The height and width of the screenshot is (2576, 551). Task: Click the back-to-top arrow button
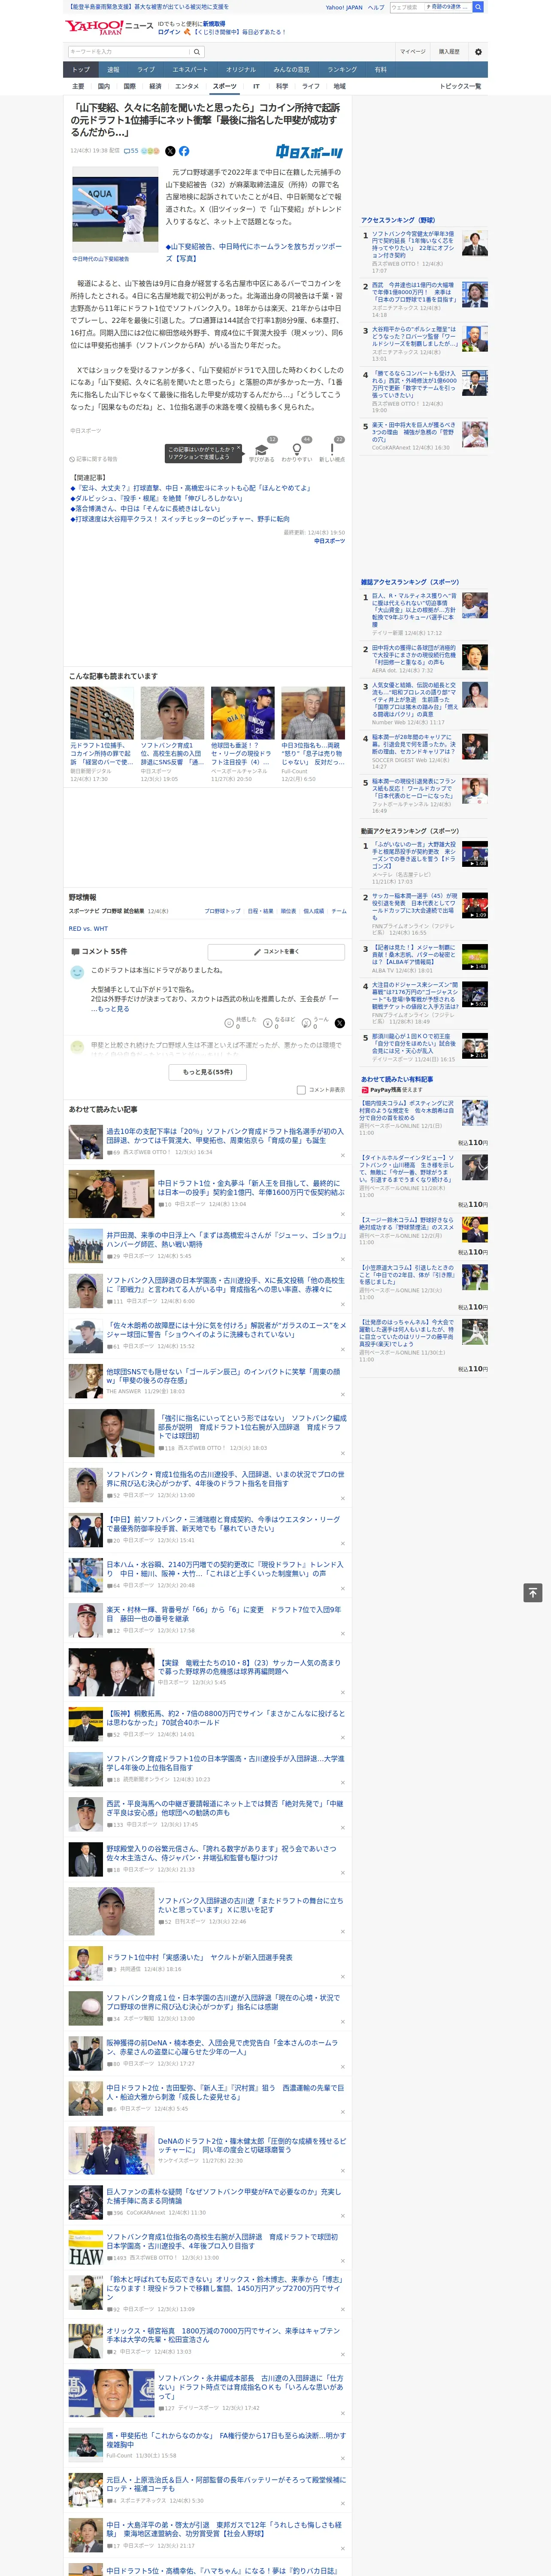click(533, 1592)
